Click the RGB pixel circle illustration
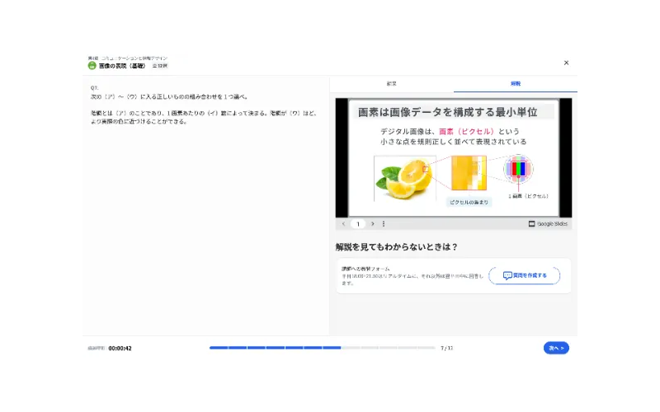660x412 pixels. click(x=518, y=170)
